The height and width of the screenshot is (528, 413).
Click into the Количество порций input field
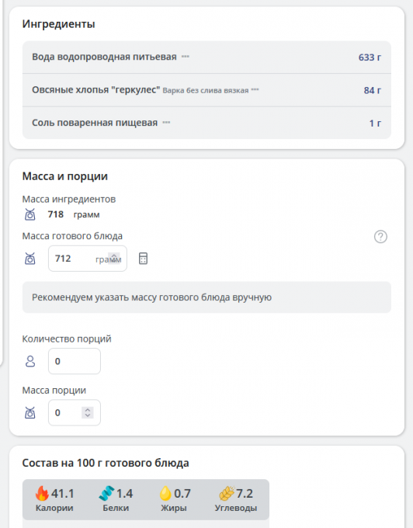(75, 361)
